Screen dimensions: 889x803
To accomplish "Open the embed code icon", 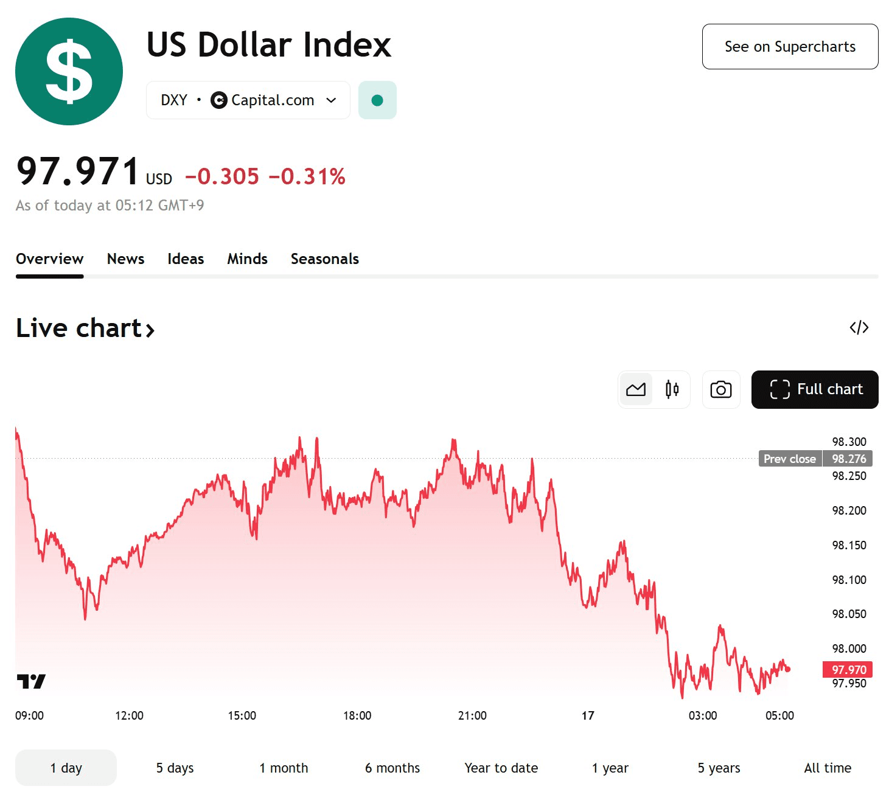I will (859, 328).
